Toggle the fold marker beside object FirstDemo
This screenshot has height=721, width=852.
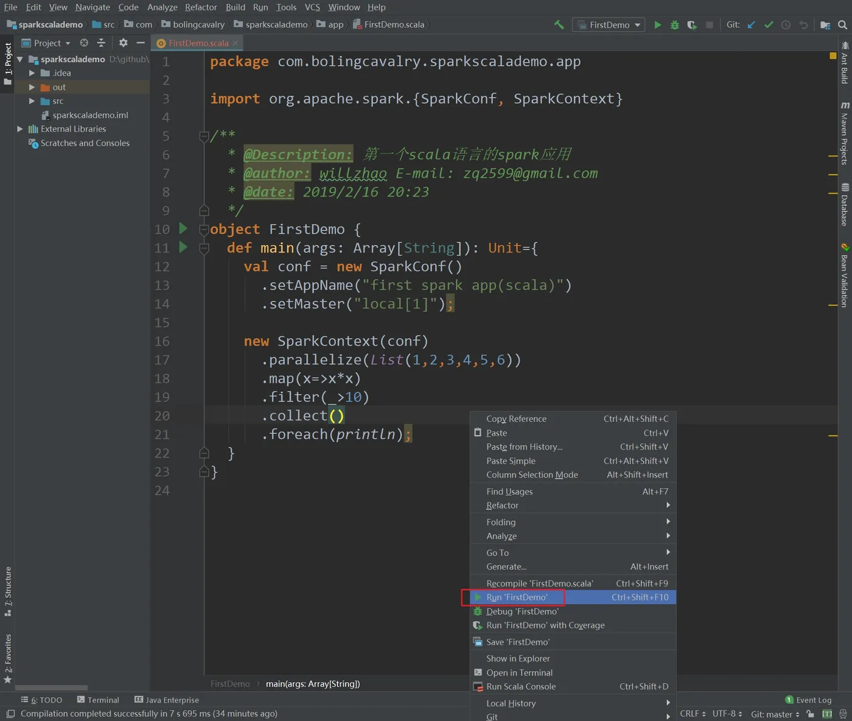[204, 230]
